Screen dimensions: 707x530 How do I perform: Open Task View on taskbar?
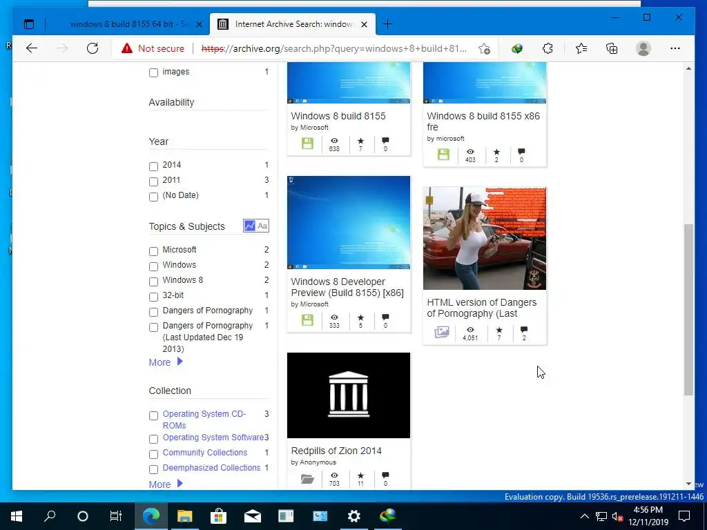(x=116, y=516)
